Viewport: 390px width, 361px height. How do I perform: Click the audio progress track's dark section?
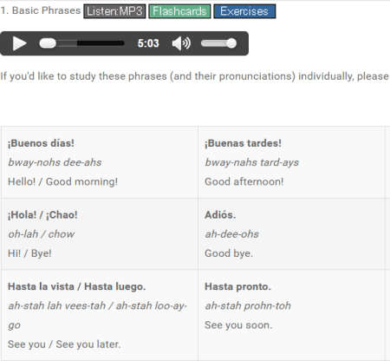tap(101, 43)
